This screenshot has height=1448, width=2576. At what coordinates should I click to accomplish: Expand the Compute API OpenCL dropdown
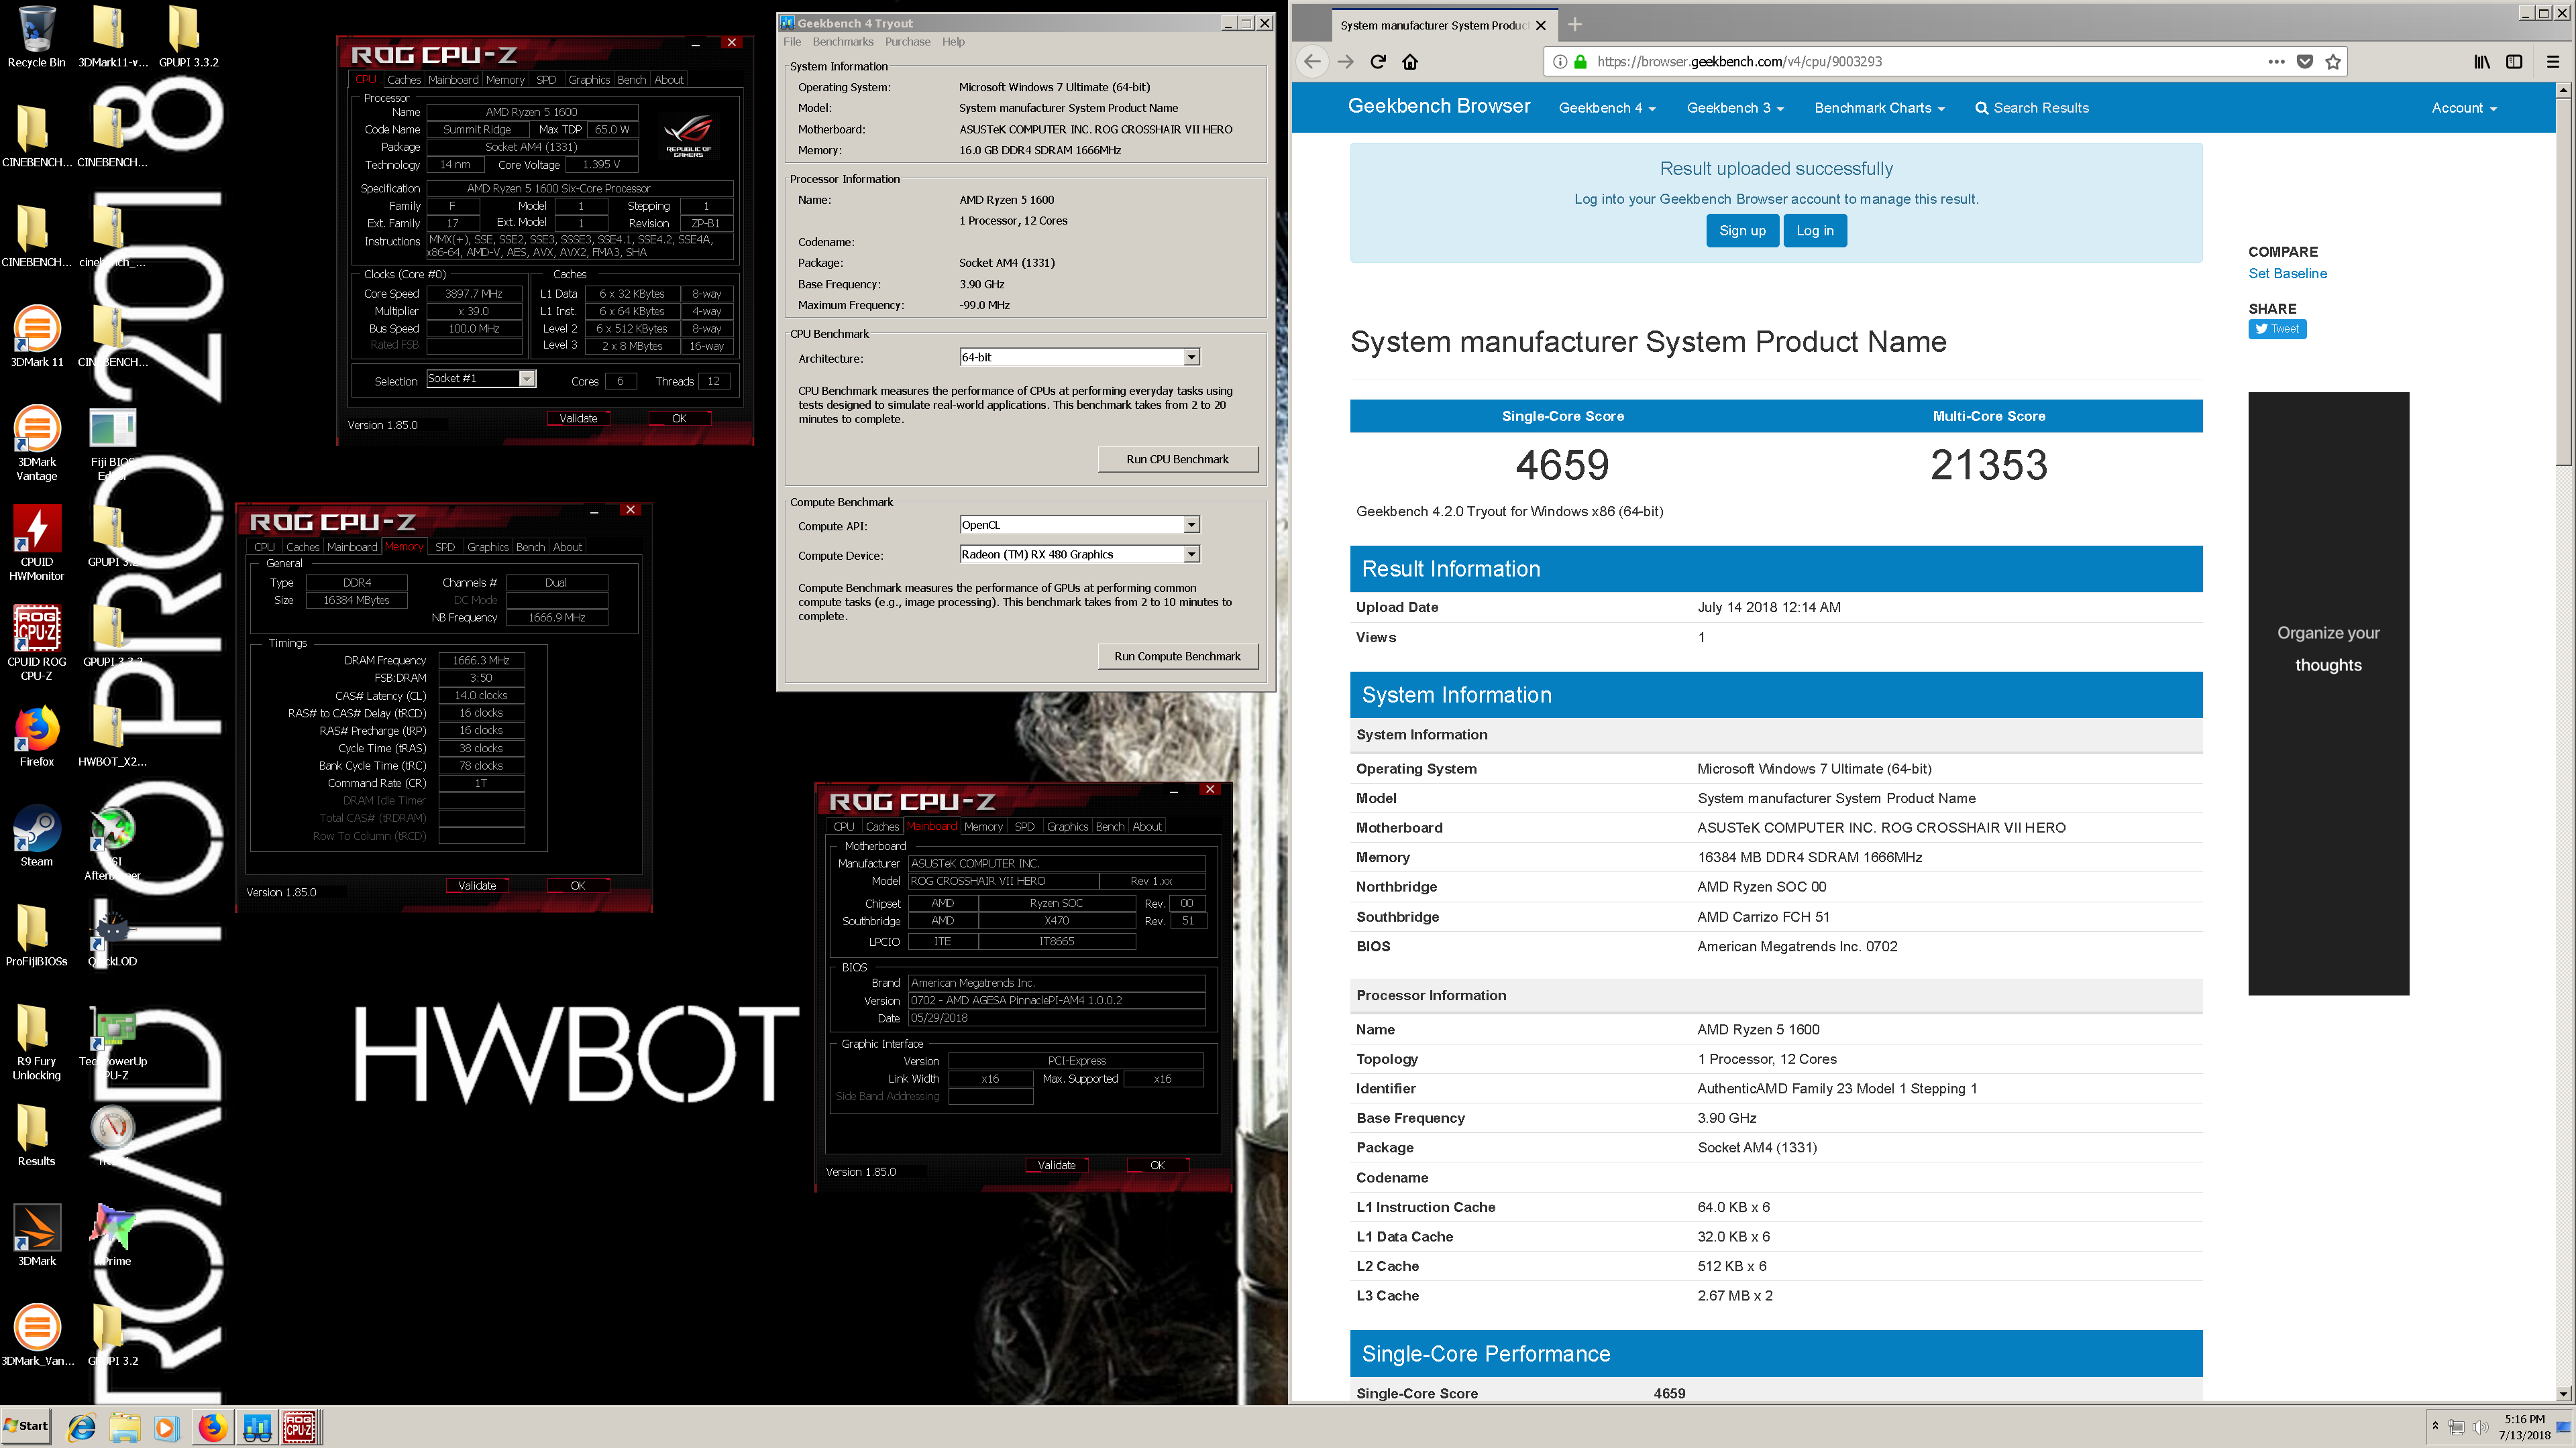(1191, 526)
